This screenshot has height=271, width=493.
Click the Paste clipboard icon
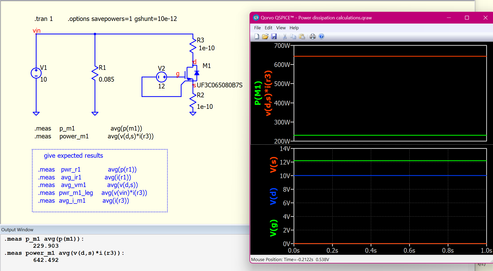point(302,37)
